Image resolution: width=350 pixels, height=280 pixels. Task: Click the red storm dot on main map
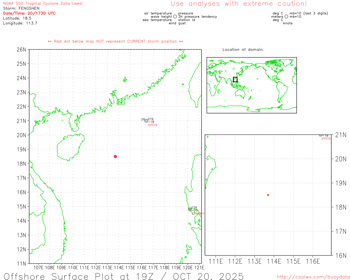tap(115, 156)
